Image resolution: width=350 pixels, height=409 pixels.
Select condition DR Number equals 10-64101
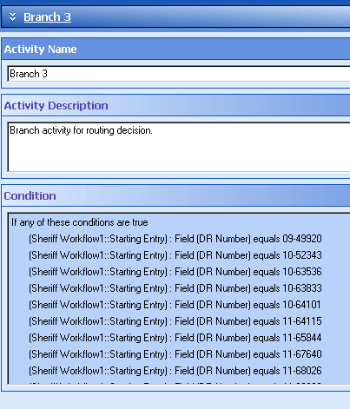point(175,305)
